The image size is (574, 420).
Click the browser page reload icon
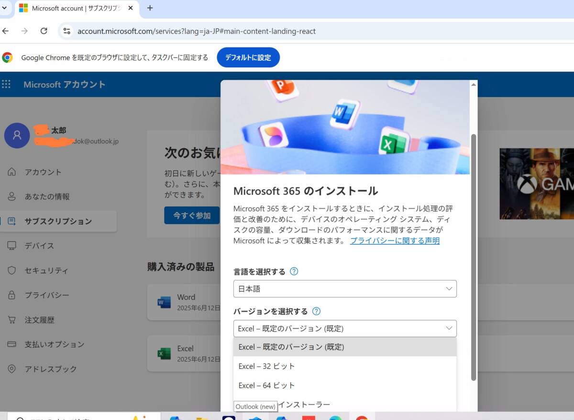(44, 31)
